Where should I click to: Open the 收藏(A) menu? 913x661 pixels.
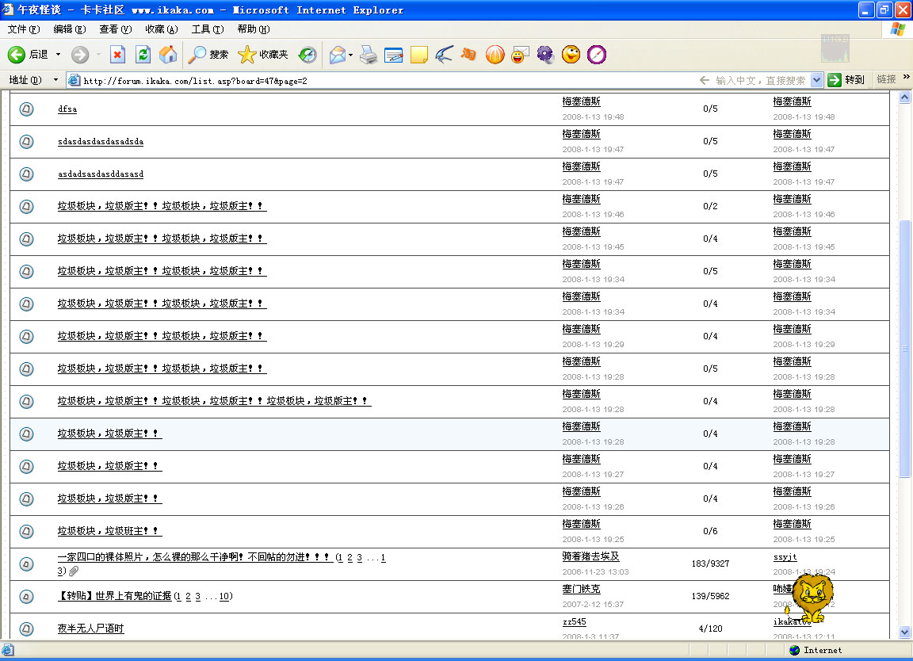coord(162,29)
